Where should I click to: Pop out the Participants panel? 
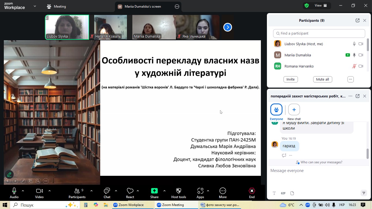tap(357, 20)
